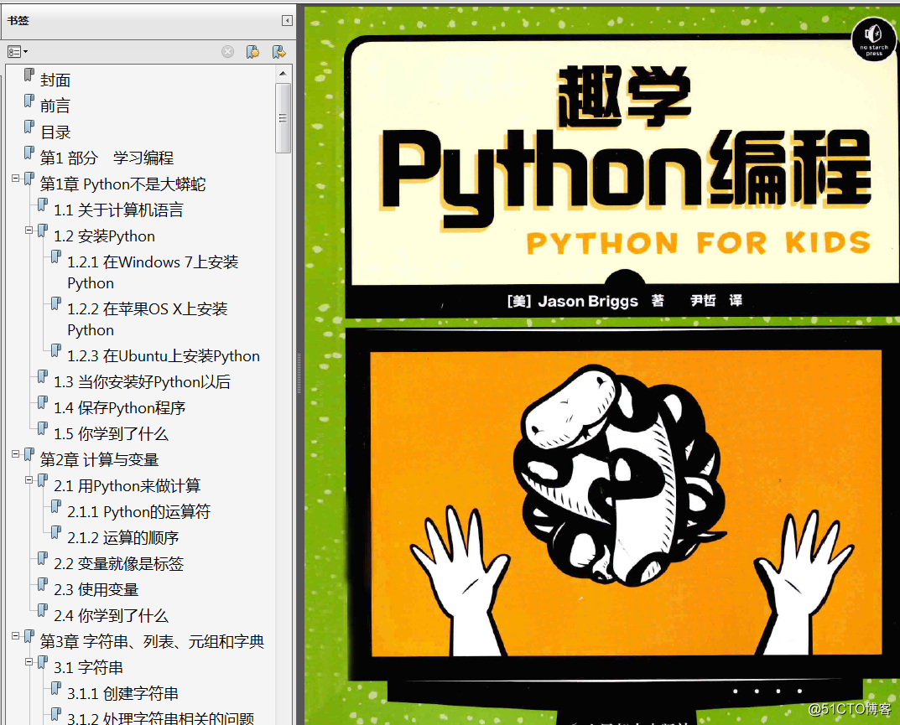Open 3.1.1 创建字符串 bookmark
This screenshot has width=900, height=725.
point(122,694)
